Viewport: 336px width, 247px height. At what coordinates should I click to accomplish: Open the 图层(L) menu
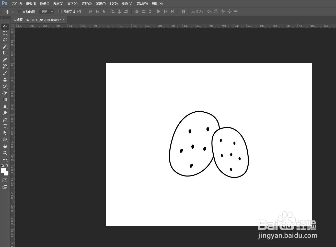pyautogui.click(x=58, y=4)
